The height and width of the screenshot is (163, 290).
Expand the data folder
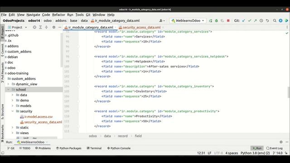(x=12, y=95)
